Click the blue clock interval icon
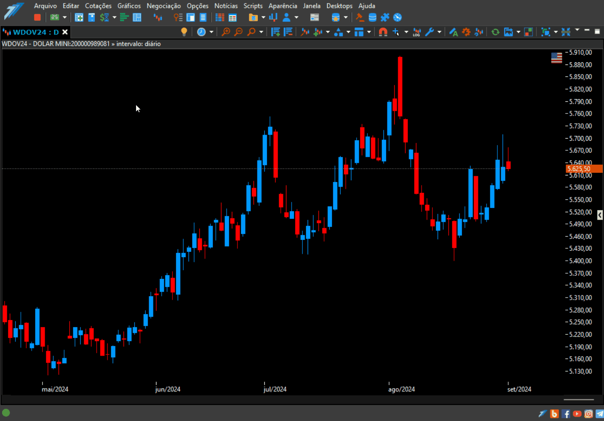 [201, 32]
